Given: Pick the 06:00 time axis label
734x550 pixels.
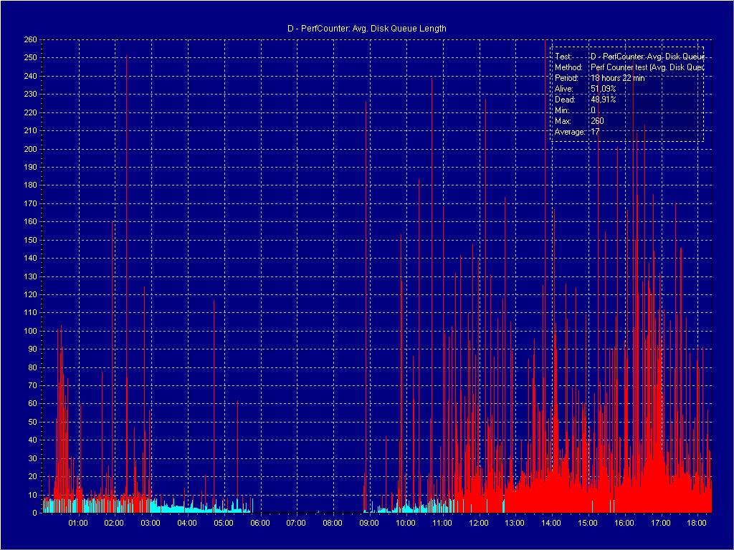Looking at the screenshot, I should click(259, 523).
